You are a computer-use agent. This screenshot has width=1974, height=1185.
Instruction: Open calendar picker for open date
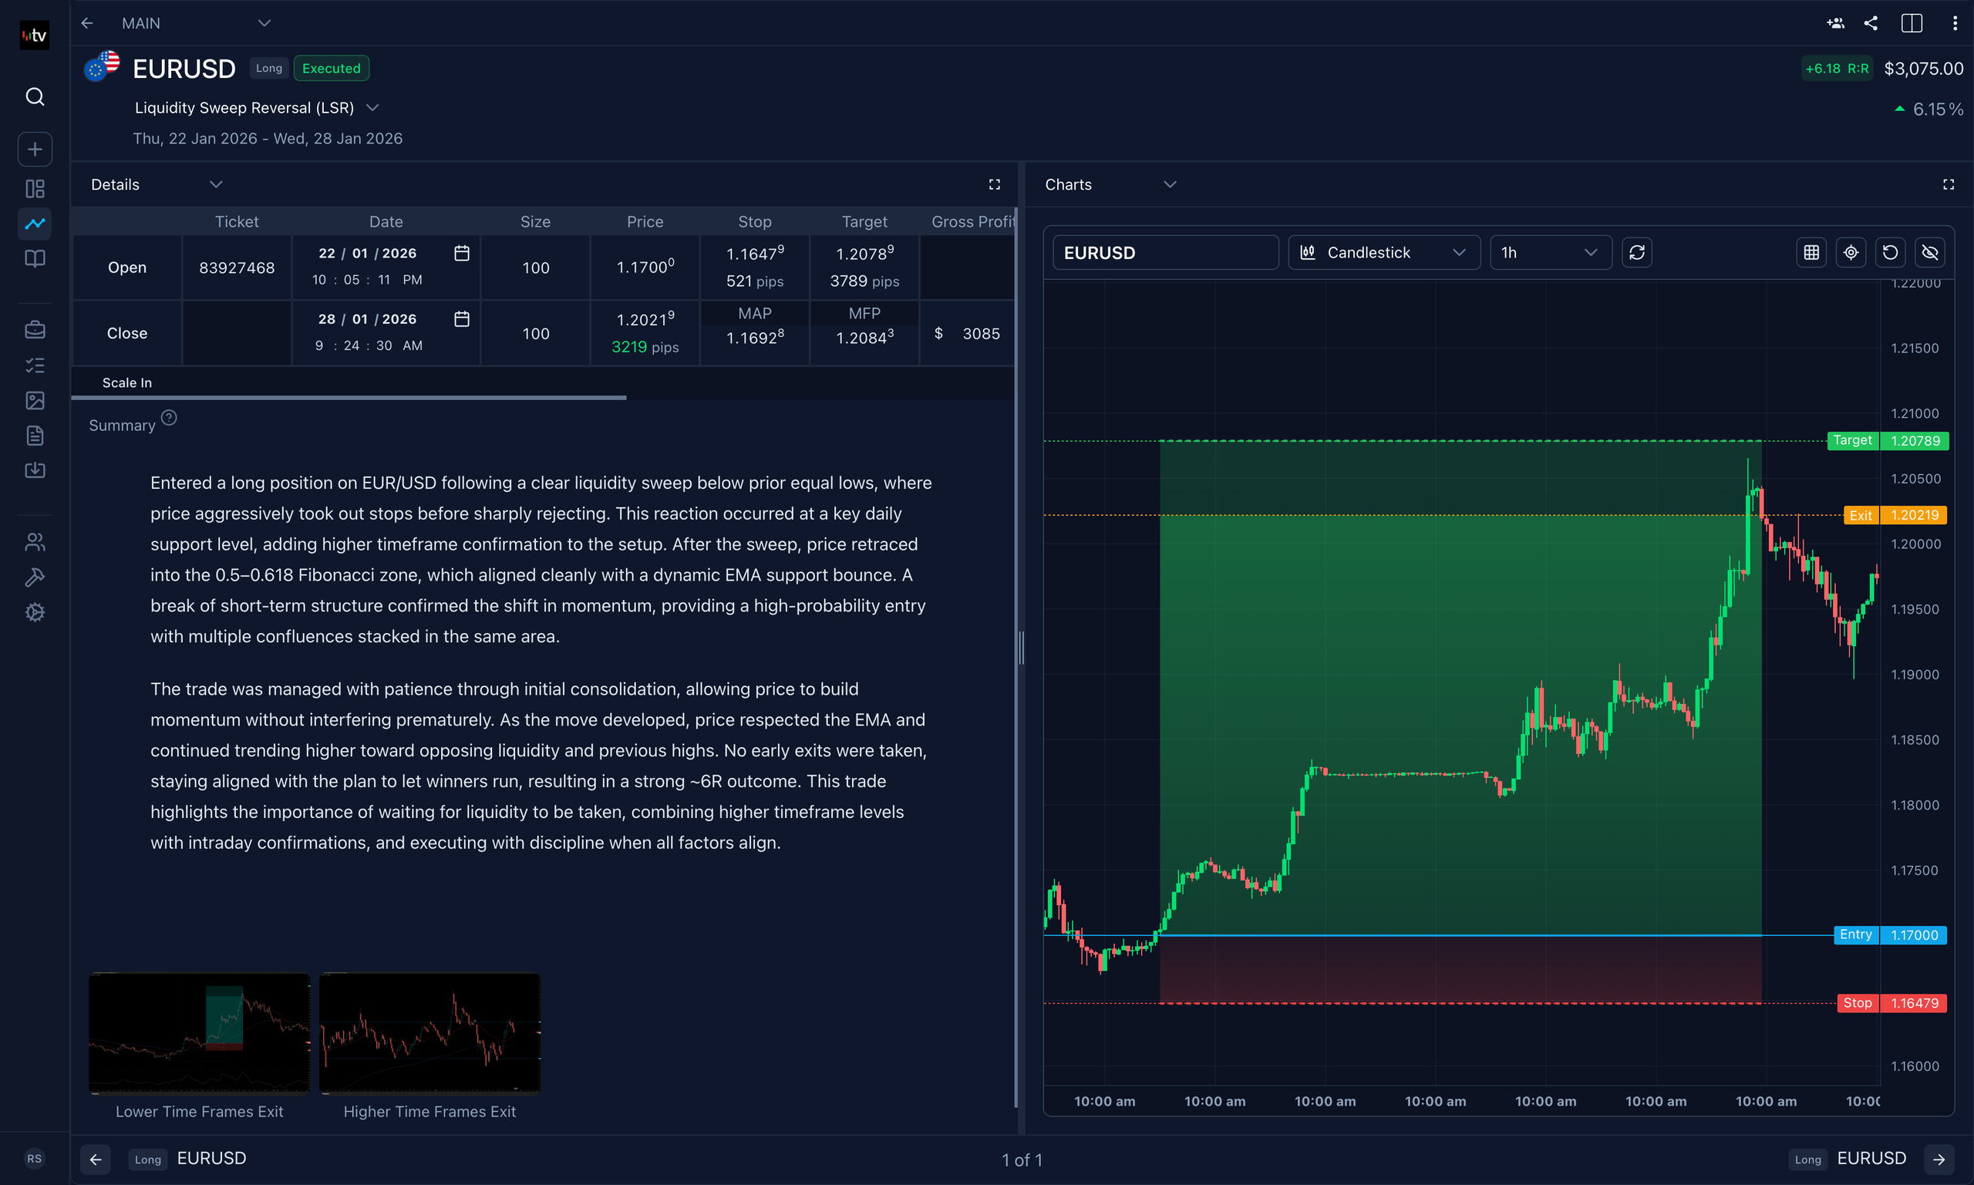point(462,253)
